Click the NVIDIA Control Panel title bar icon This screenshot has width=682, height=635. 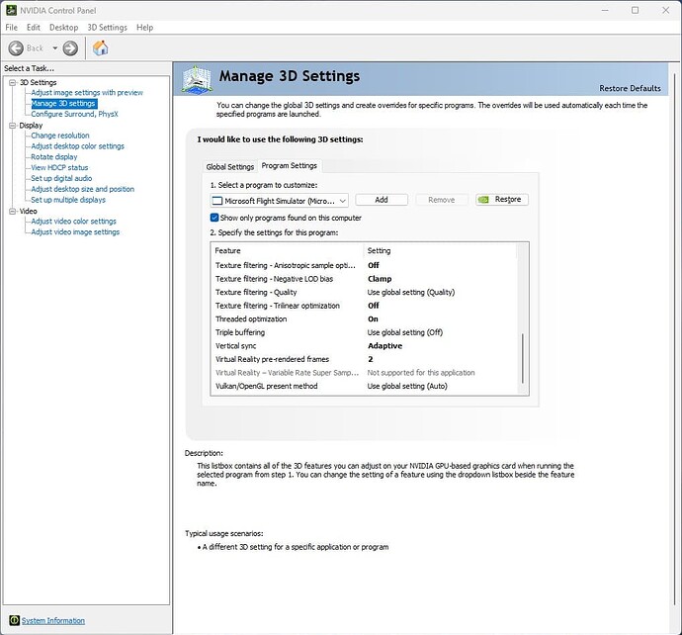pyautogui.click(x=11, y=10)
